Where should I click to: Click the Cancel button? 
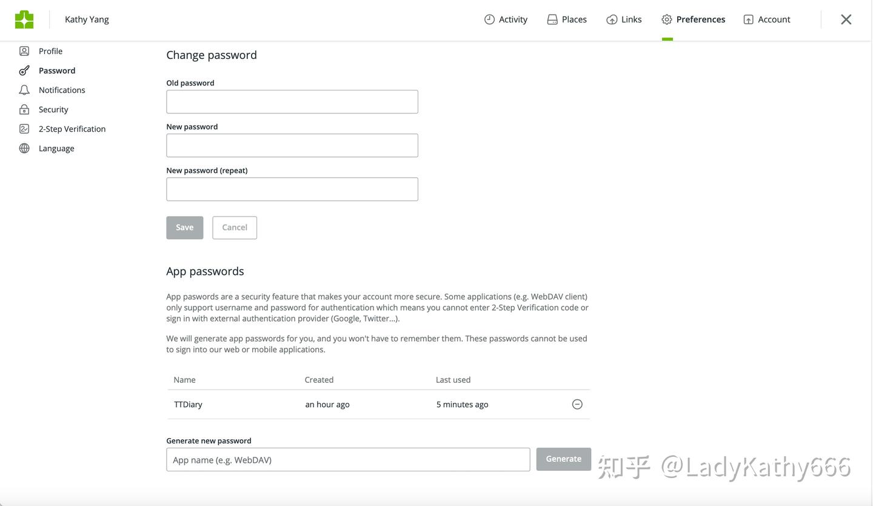click(235, 228)
